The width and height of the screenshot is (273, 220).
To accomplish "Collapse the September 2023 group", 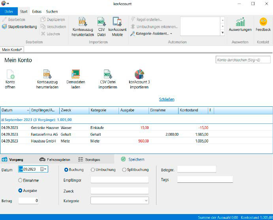I will (x=2, y=119).
